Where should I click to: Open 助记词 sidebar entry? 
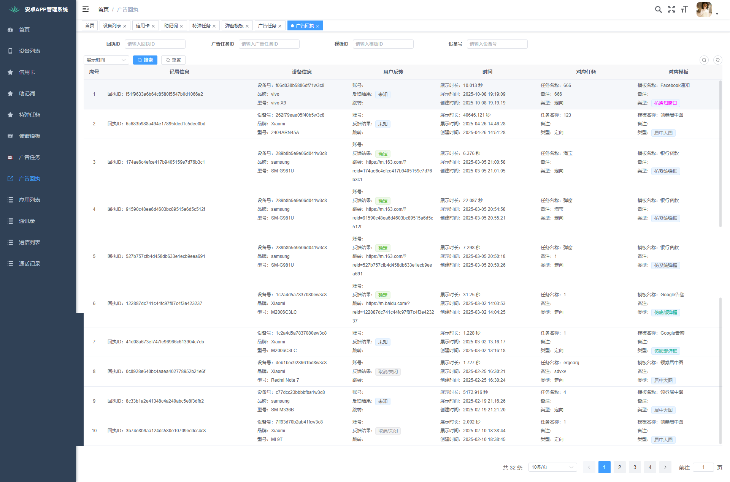(38, 93)
